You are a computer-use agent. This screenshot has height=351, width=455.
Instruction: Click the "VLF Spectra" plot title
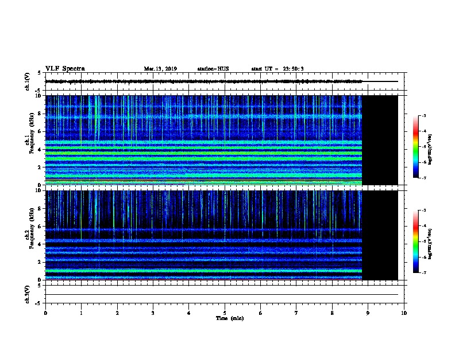pos(65,69)
